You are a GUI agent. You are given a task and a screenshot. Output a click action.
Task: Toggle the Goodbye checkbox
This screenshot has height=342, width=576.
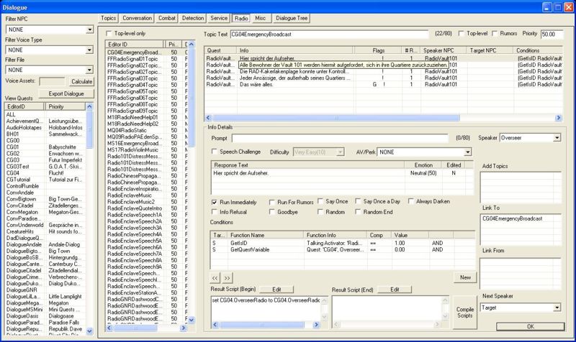pyautogui.click(x=272, y=212)
